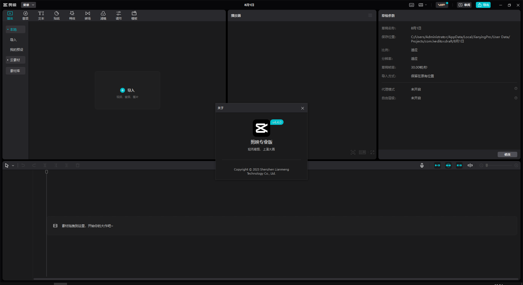Click the help icon beside 代理模式
Screen dimensions: 523x285
pyautogui.click(x=516, y=89)
